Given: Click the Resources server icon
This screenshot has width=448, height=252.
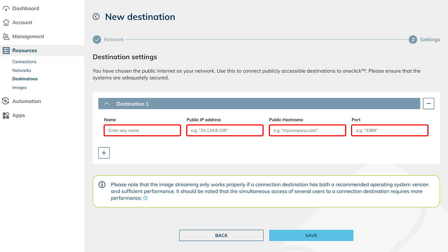Looking at the screenshot, I should point(6,50).
